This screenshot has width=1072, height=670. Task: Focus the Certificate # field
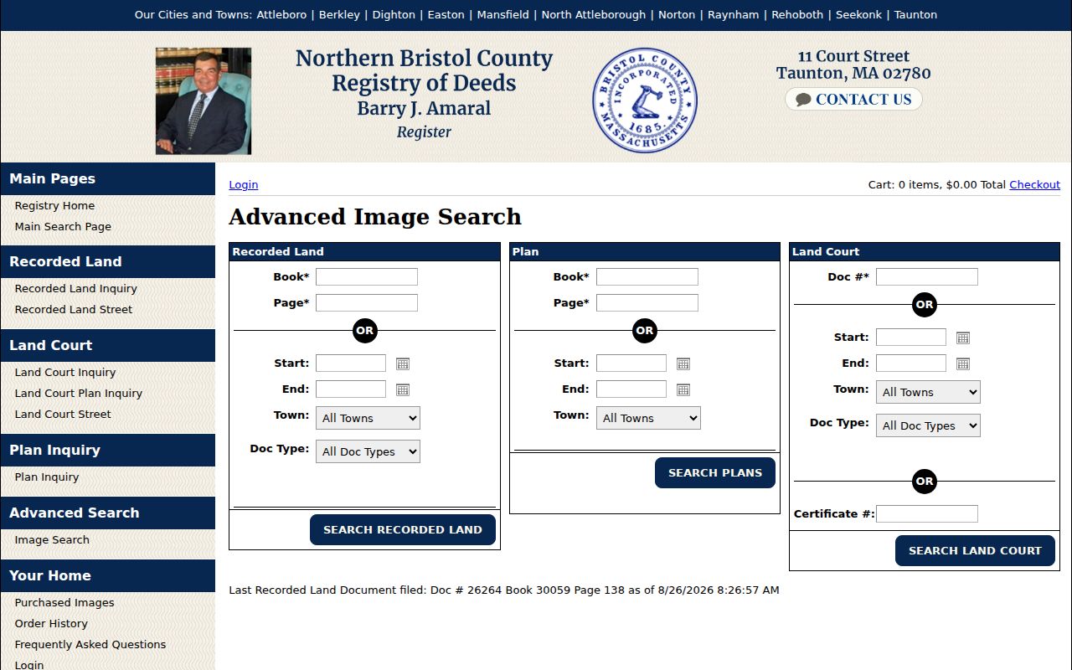click(x=927, y=513)
